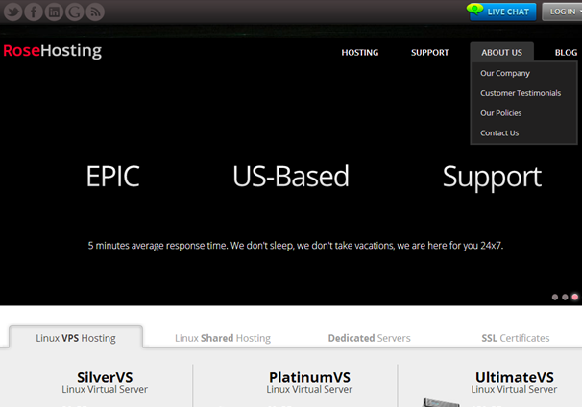Go to RoseHosting home via logo

(52, 51)
